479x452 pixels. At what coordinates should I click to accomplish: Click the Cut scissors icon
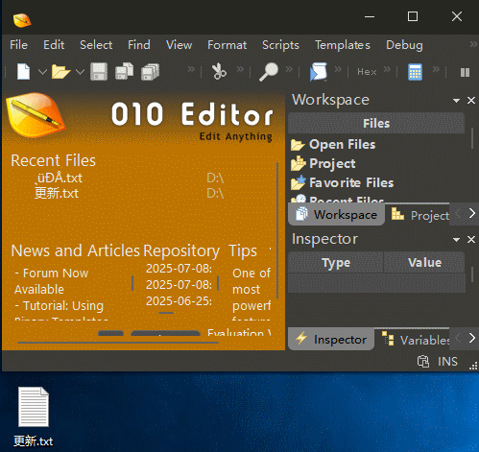pos(219,71)
